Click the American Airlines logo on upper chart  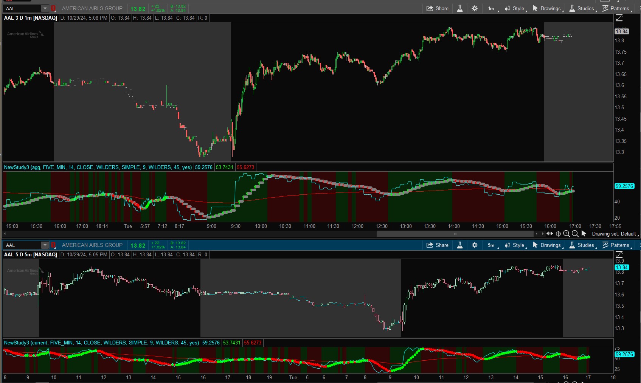pos(25,34)
